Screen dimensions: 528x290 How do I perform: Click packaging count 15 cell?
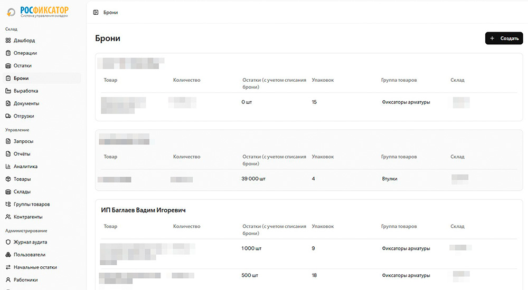[x=314, y=102]
